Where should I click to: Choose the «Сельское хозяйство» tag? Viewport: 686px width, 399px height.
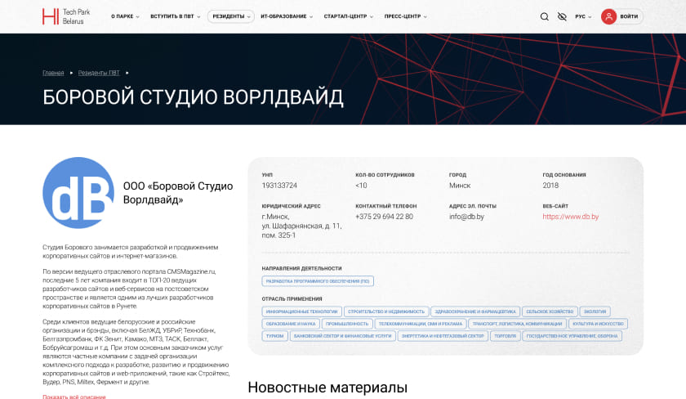click(x=550, y=312)
